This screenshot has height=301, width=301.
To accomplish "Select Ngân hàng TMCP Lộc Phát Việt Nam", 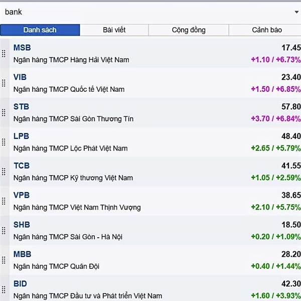I will [x=70, y=148].
